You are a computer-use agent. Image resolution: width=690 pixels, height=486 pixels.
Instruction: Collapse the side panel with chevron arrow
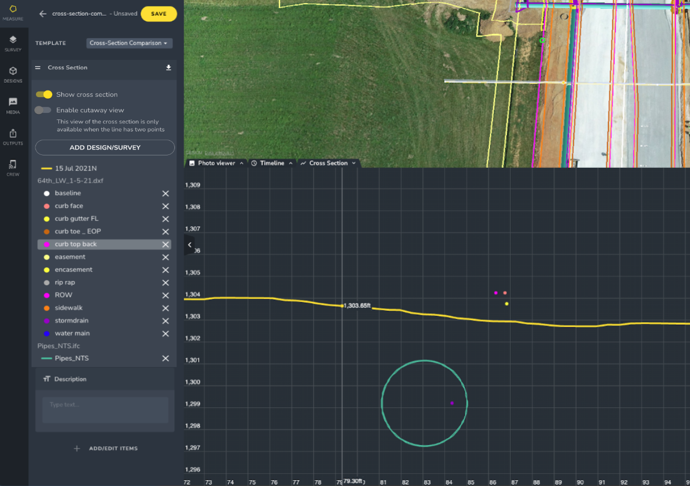tap(190, 245)
